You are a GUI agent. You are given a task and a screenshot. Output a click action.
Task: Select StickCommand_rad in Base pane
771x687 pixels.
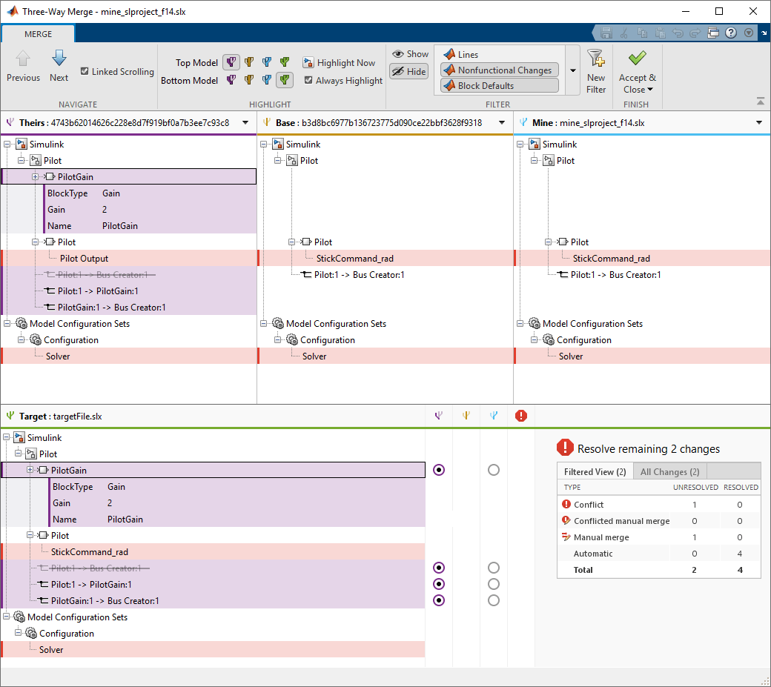pos(385,258)
